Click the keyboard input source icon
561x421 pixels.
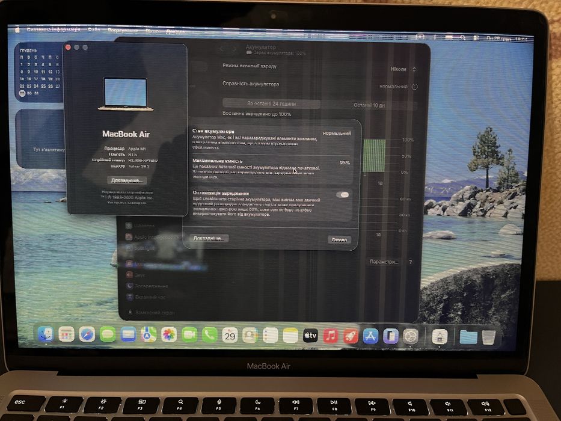click(x=420, y=37)
